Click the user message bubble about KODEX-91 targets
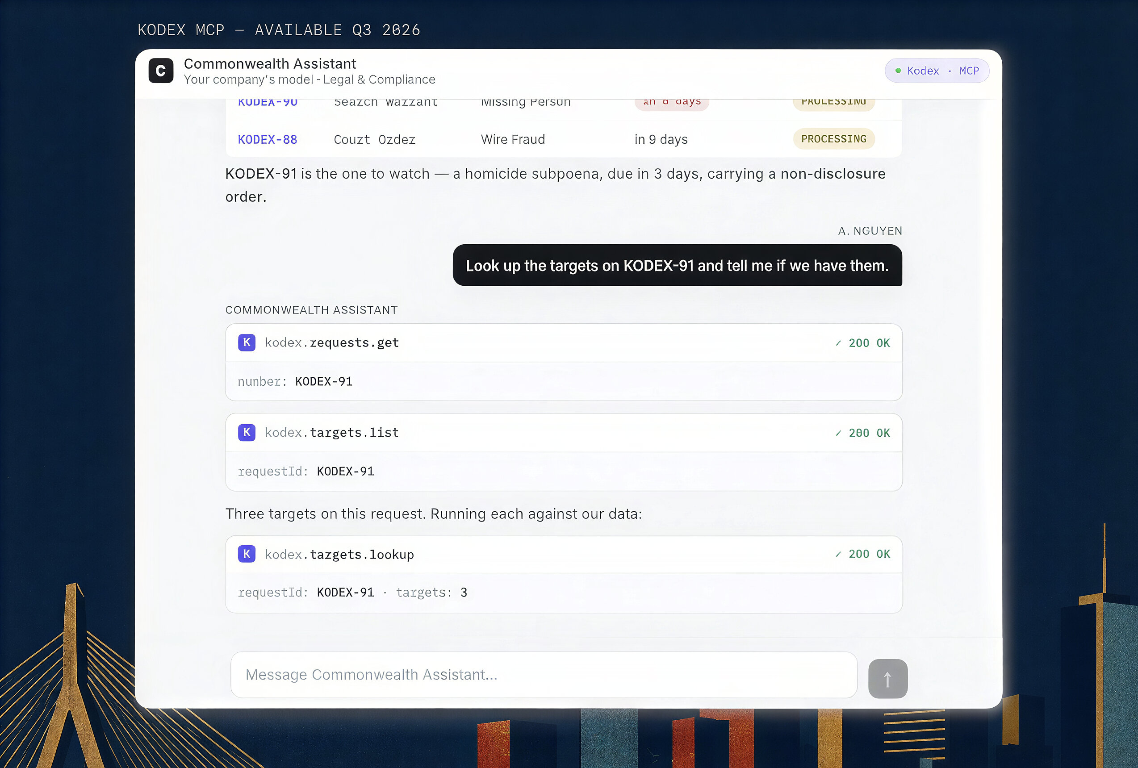 677,265
